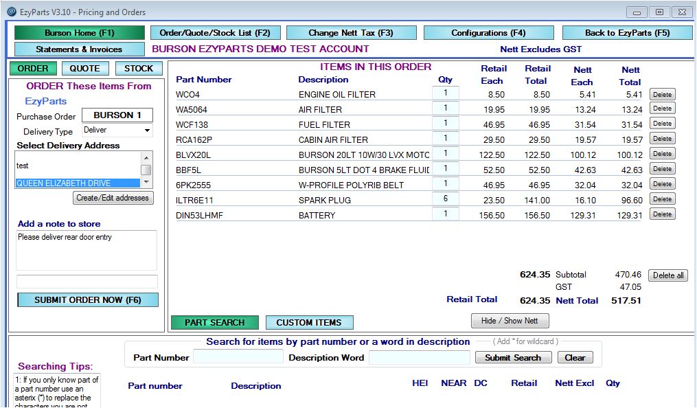
Task: Delete the WA5064 air filter row
Action: pyautogui.click(x=663, y=109)
